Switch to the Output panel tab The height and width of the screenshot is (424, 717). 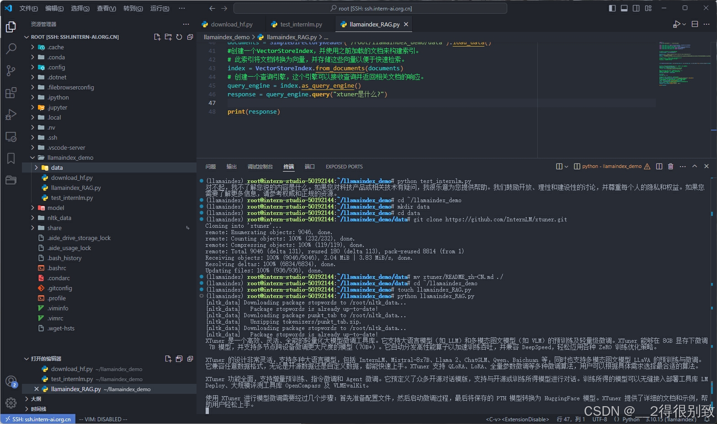pos(232,167)
